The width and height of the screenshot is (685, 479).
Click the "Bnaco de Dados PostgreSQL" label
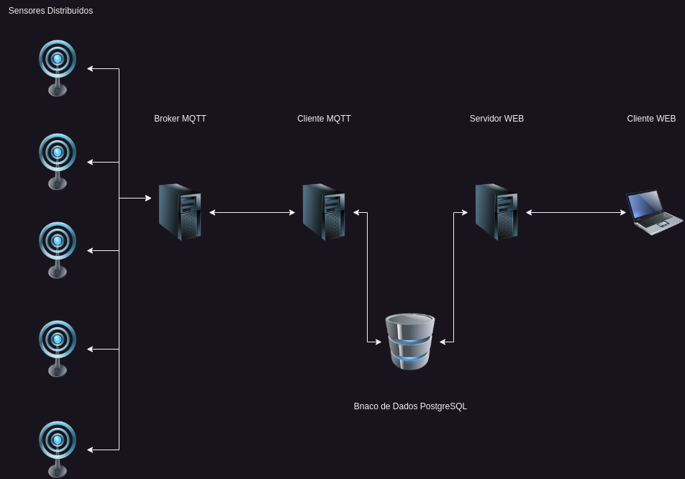click(x=410, y=406)
